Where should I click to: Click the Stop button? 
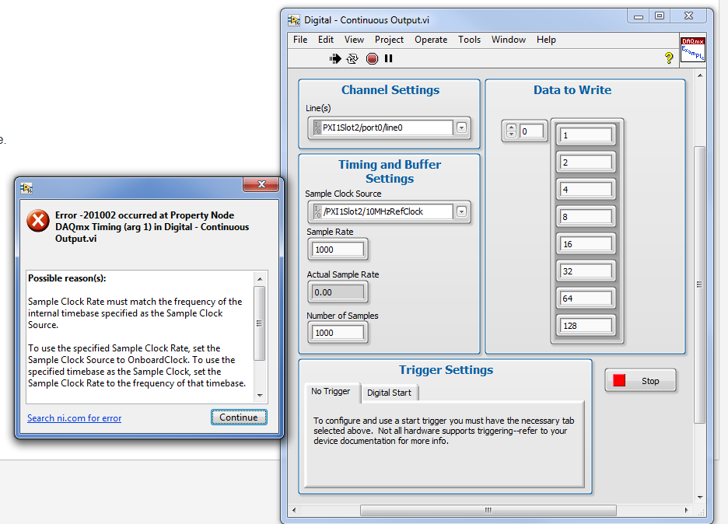640,381
